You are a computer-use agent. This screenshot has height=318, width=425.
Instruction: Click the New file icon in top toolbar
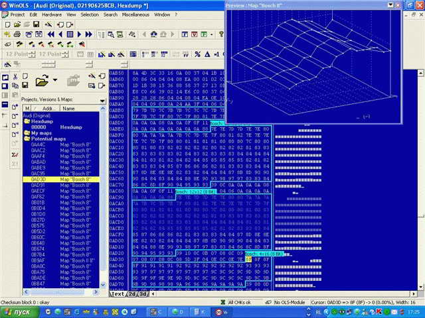[x=6, y=24]
